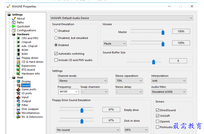
Task: Click the ROM chip icon
Action: coord(18,50)
